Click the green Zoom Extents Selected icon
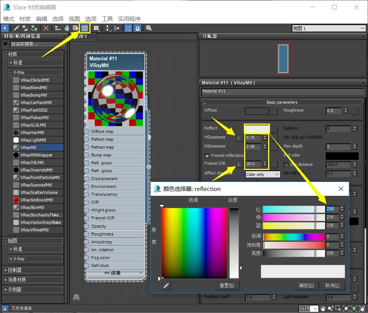This screenshot has height=313, width=368. (x=354, y=308)
